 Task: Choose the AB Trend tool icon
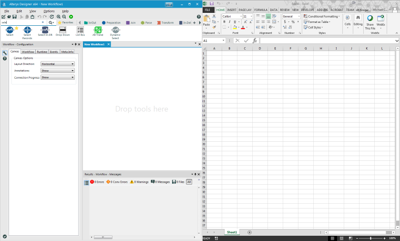click(98, 30)
